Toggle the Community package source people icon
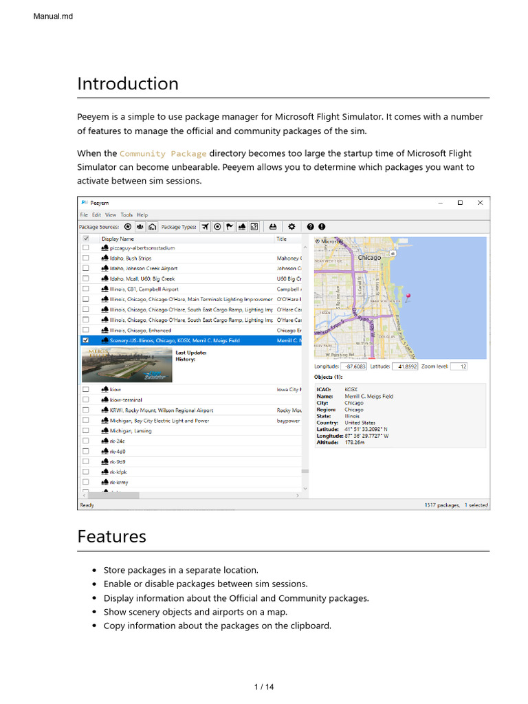This screenshot has width=528, height=704. [140, 226]
